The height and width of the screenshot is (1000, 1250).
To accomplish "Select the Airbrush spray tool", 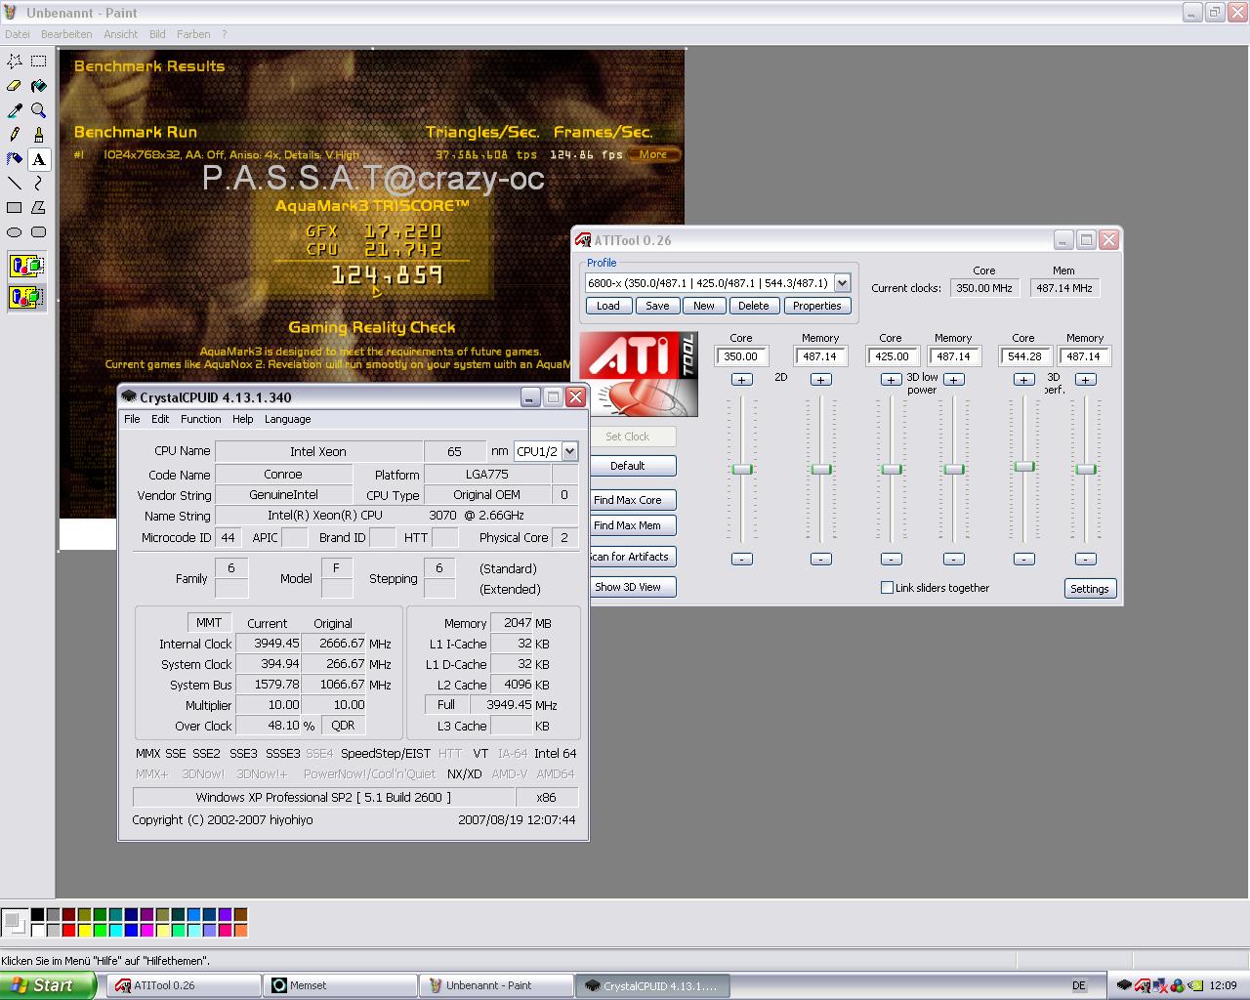I will [15, 159].
